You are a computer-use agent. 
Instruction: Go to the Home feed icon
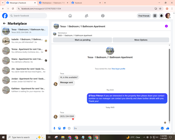[70, 16]
